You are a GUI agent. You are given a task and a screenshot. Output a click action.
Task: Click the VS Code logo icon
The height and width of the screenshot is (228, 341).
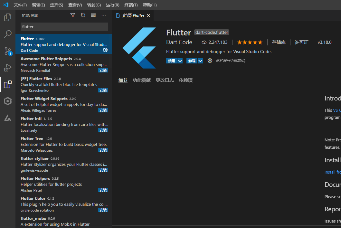(x=6, y=5)
